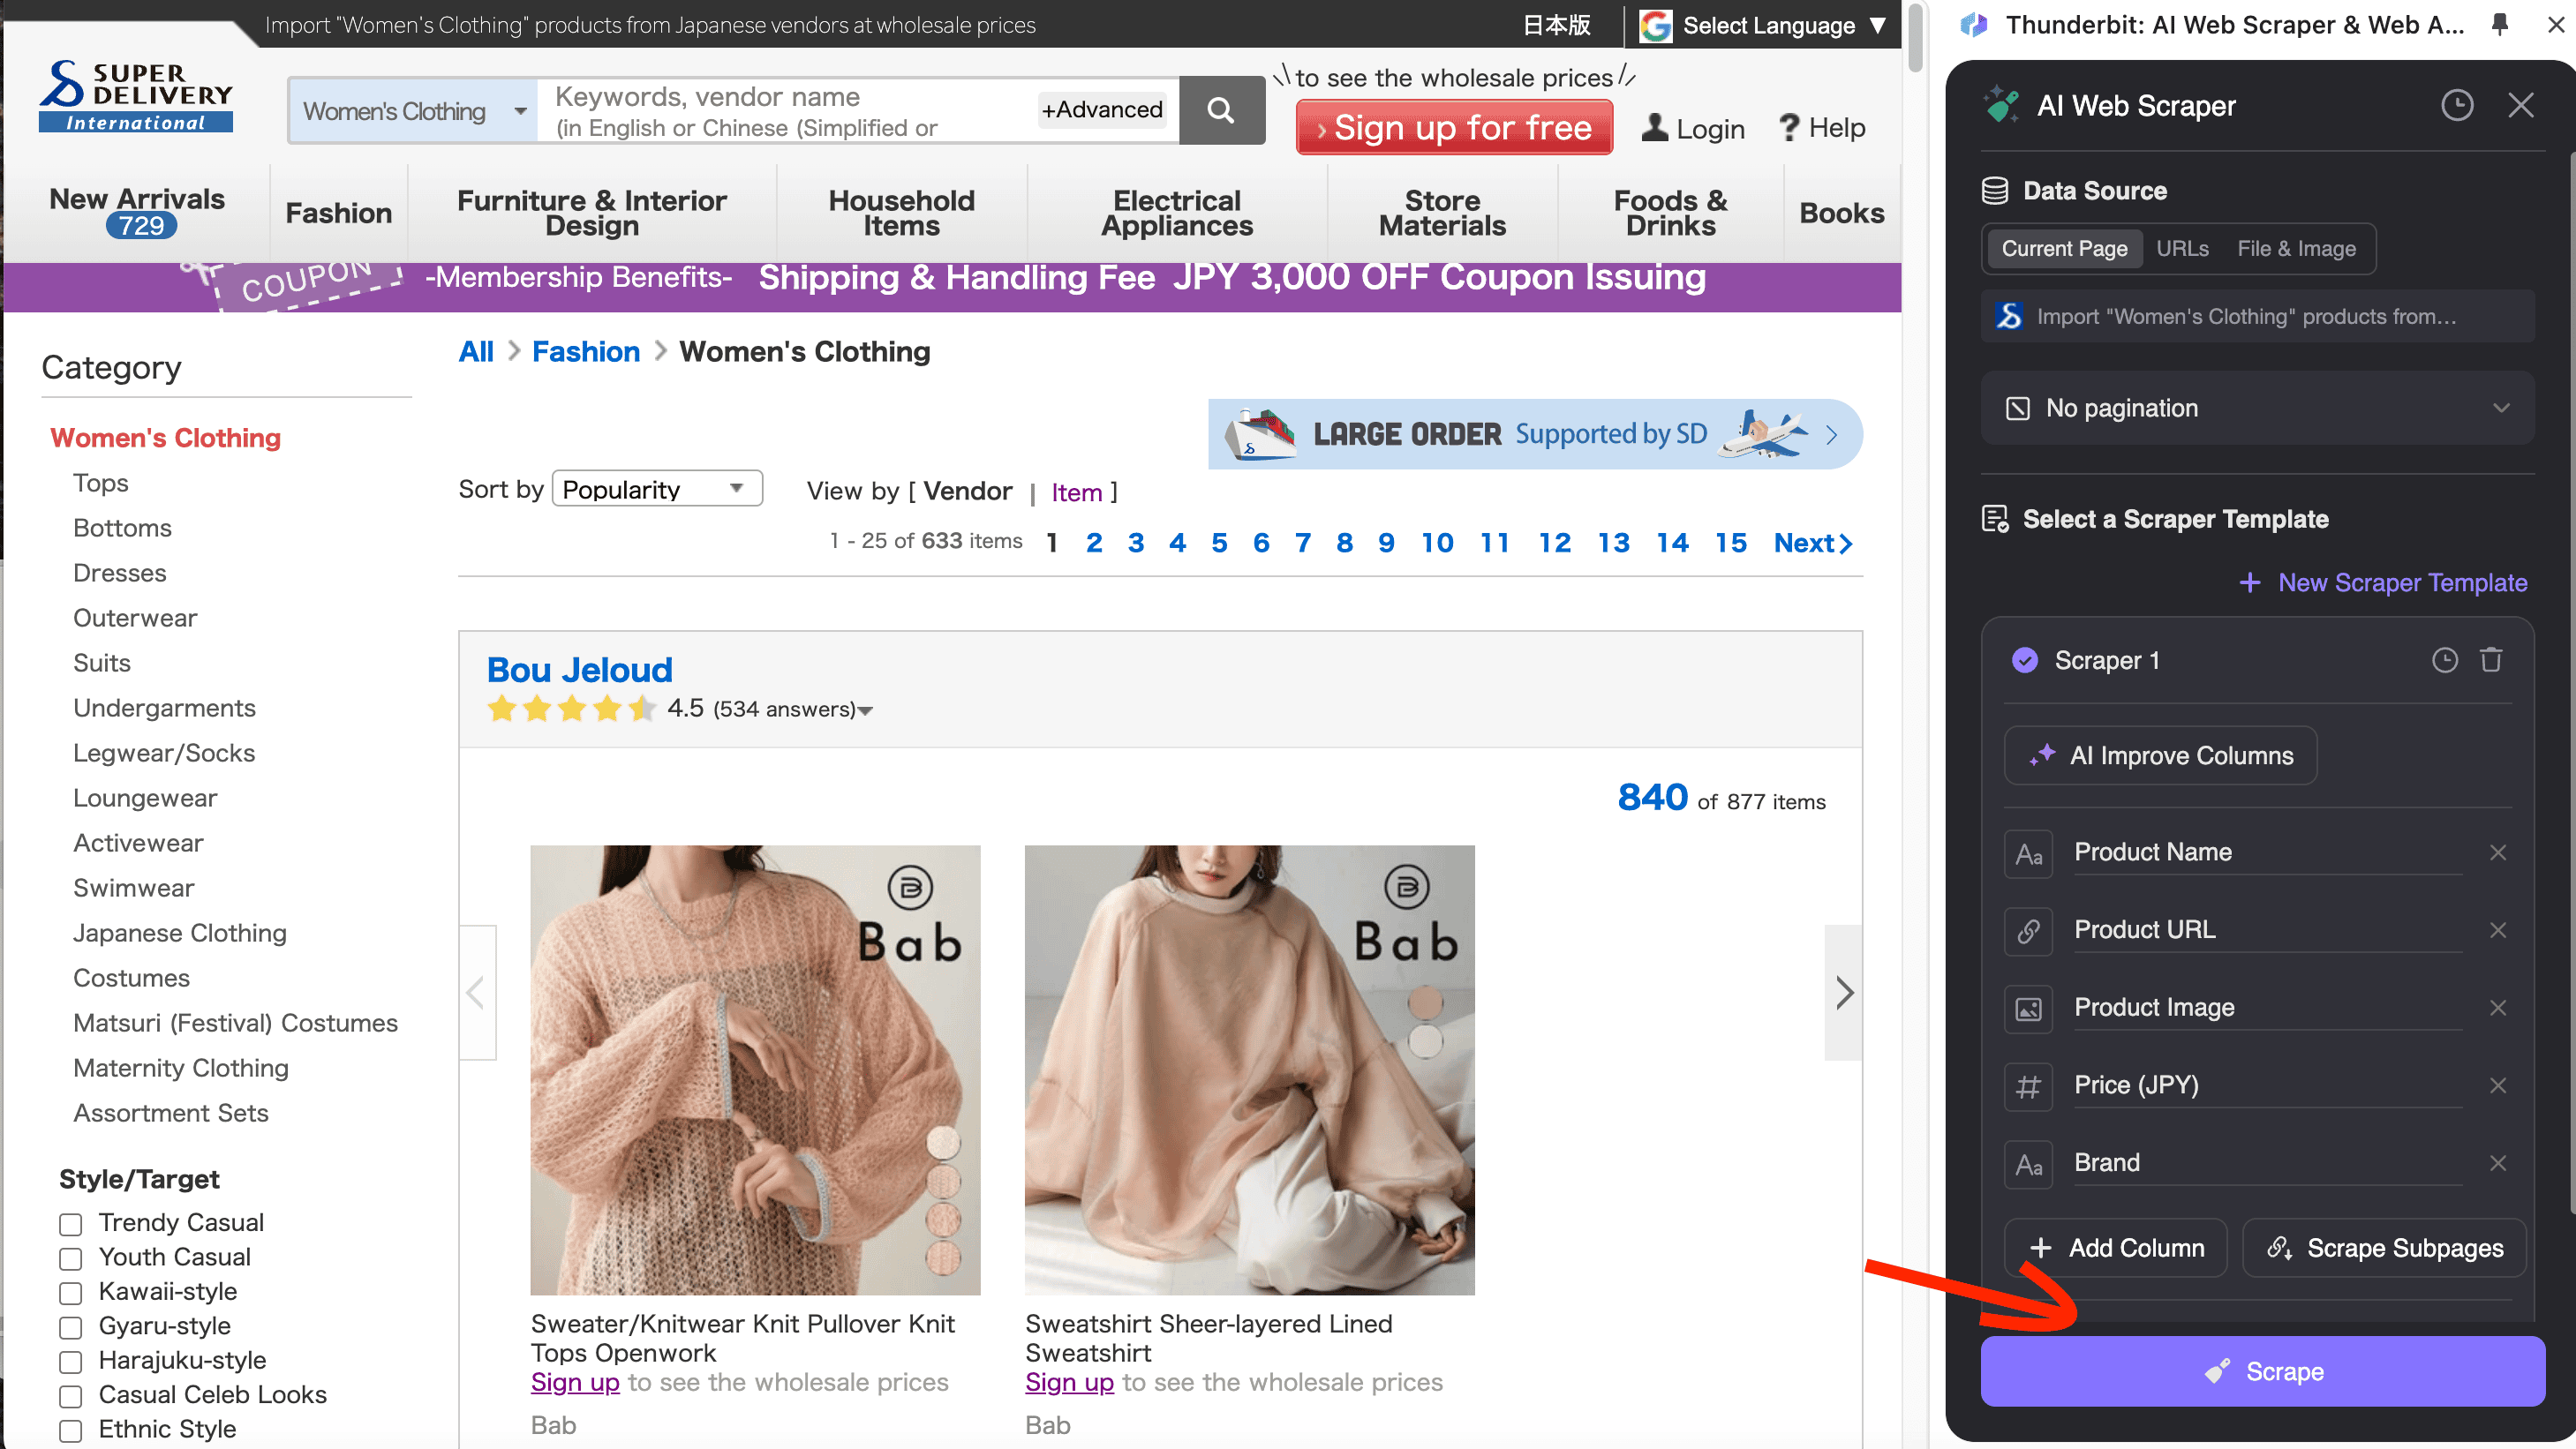Click the Sign up for free button
This screenshot has width=2576, height=1449.
pyautogui.click(x=1453, y=128)
